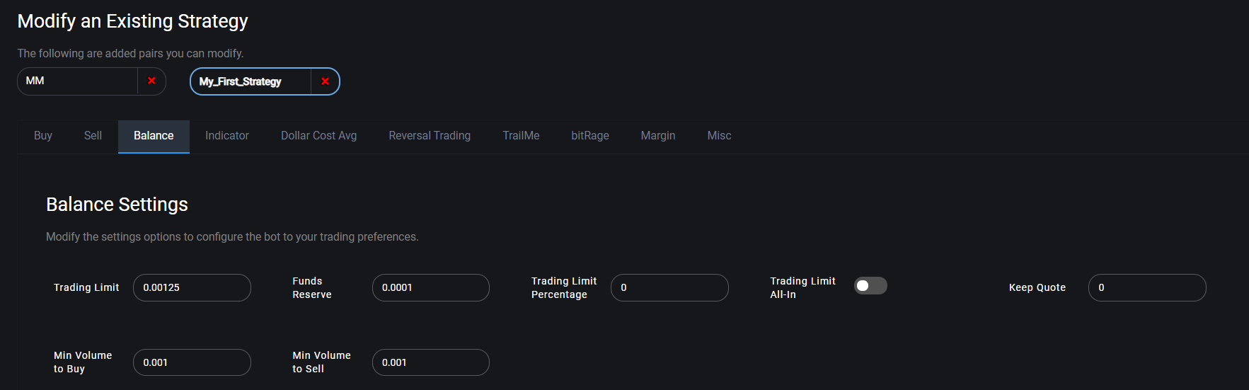
Task: Click the Trading Limit input field
Action: [192, 287]
